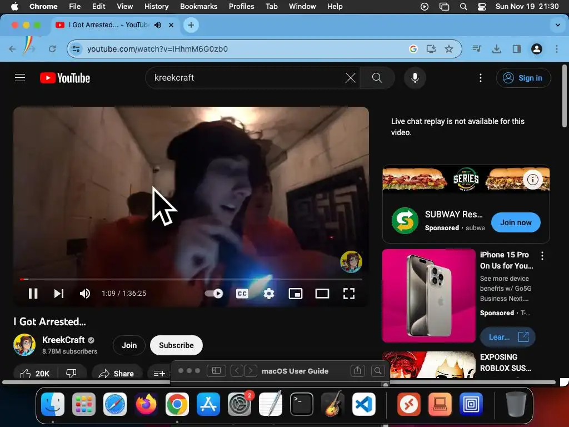Install app icon in address bar

(x=431, y=49)
